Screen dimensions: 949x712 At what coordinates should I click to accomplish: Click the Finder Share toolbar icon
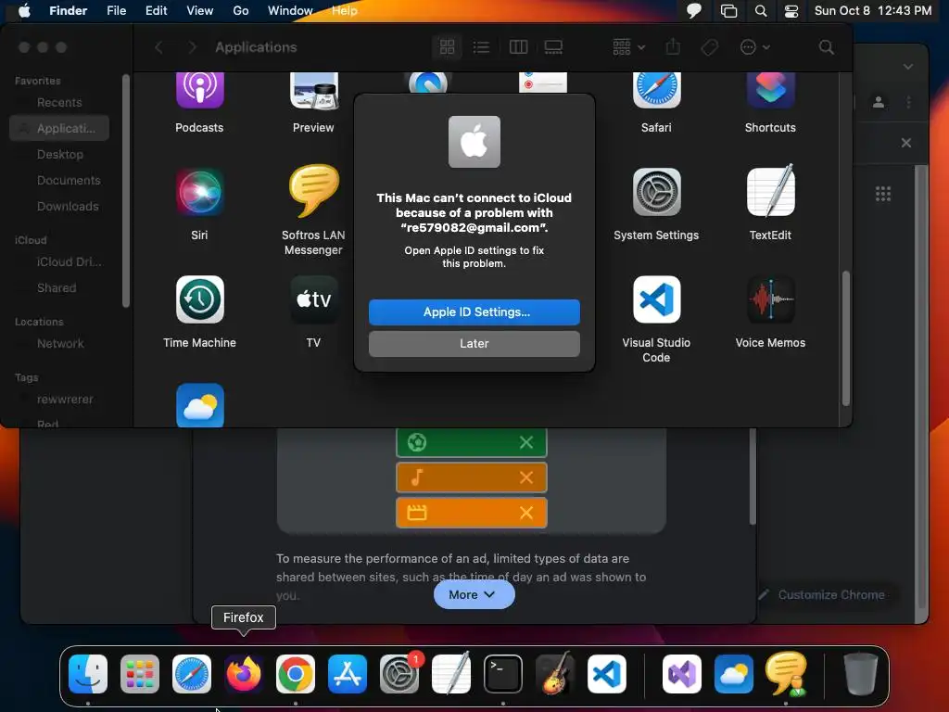point(673,47)
